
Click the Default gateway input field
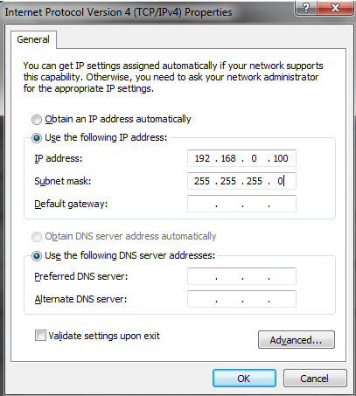(241, 204)
